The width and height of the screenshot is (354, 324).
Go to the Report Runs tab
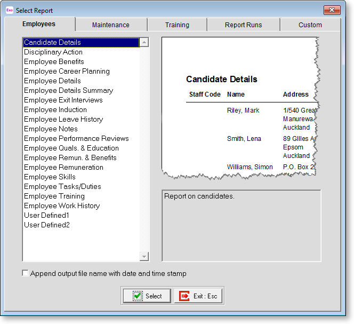[x=243, y=25]
